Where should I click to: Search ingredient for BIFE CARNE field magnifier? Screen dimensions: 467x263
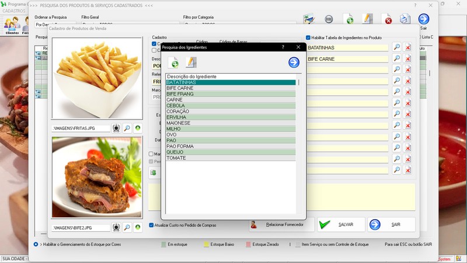397,58
